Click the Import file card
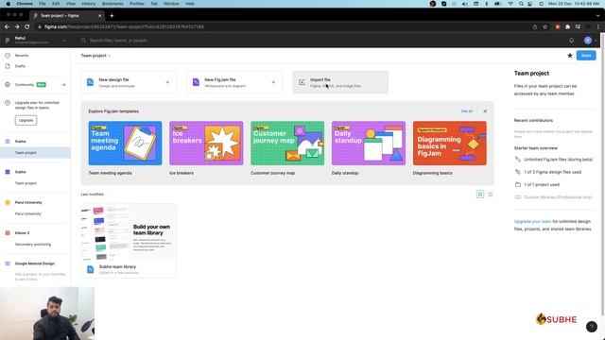The height and width of the screenshot is (340, 605). point(340,82)
